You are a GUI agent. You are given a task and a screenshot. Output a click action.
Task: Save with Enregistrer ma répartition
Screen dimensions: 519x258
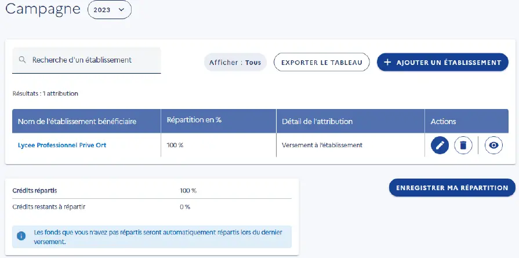coord(452,188)
